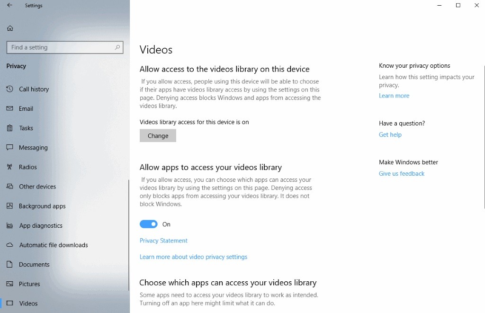Click the Change button for device access

pos(158,136)
